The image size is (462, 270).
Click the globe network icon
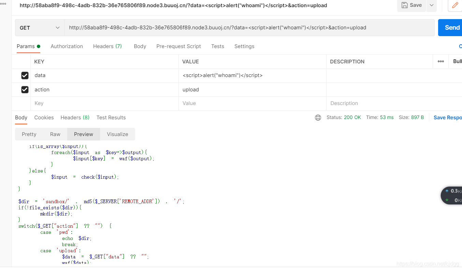pyautogui.click(x=318, y=118)
